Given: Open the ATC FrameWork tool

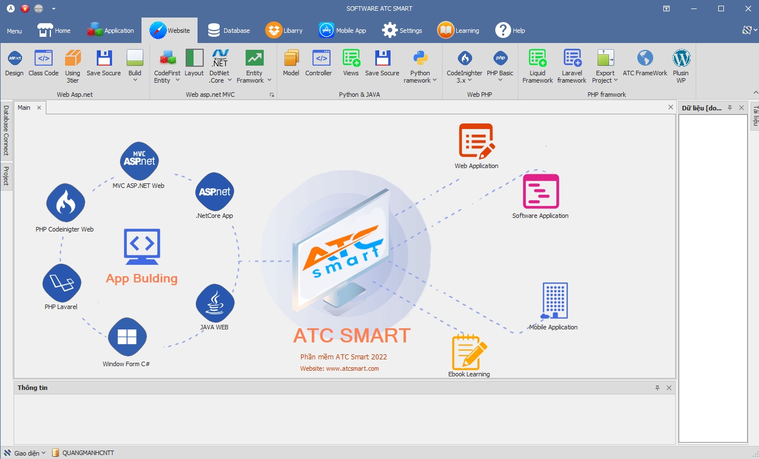Looking at the screenshot, I should click(x=645, y=63).
